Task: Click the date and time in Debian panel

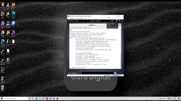Action: [x=95, y=21]
